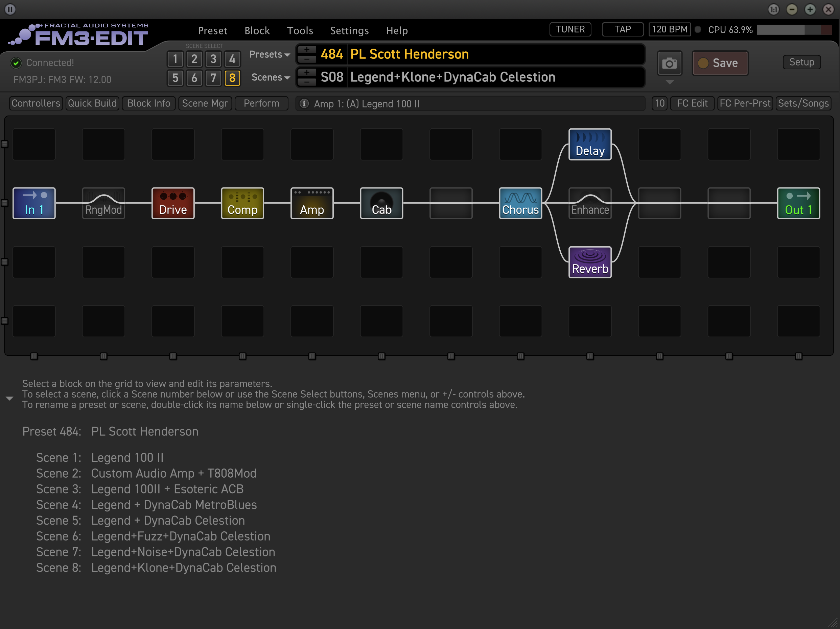Click the info icon beside Amp 1
This screenshot has height=629, width=840.
click(304, 104)
